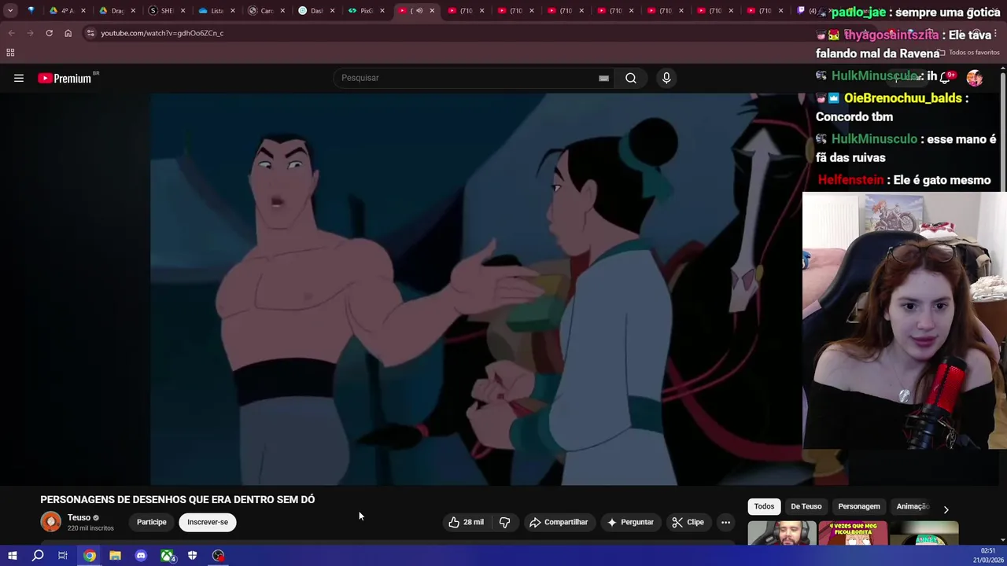The width and height of the screenshot is (1007, 566).
Task: Click the magnifier search button
Action: [631, 78]
